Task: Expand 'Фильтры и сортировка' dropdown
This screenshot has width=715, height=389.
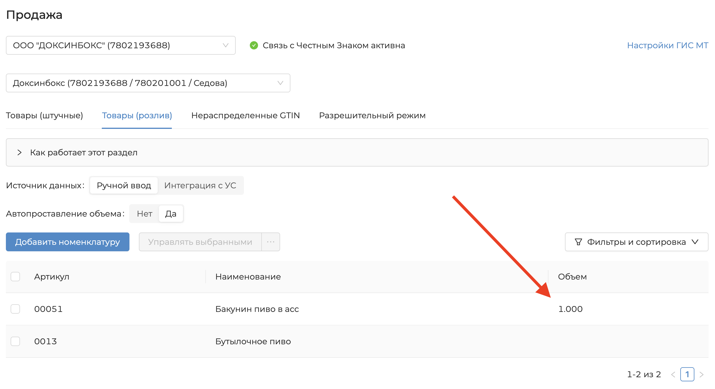Action: point(636,242)
